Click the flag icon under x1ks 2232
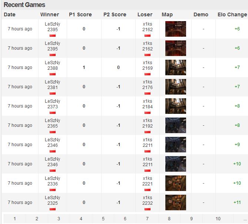The width and height of the screenshot is (248, 224). [x=147, y=209]
